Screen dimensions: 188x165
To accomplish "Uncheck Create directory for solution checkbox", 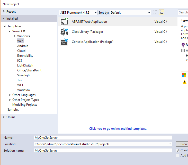I will (x=177, y=150).
